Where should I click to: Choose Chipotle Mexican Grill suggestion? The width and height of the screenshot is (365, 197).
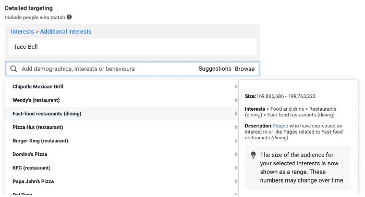121,87
